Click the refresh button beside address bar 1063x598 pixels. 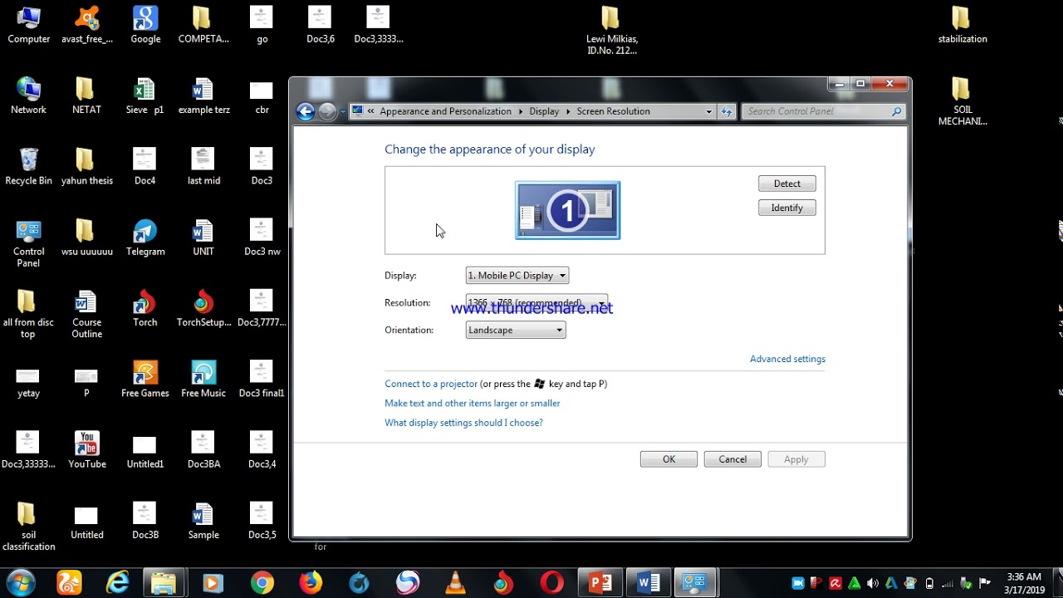pos(727,111)
